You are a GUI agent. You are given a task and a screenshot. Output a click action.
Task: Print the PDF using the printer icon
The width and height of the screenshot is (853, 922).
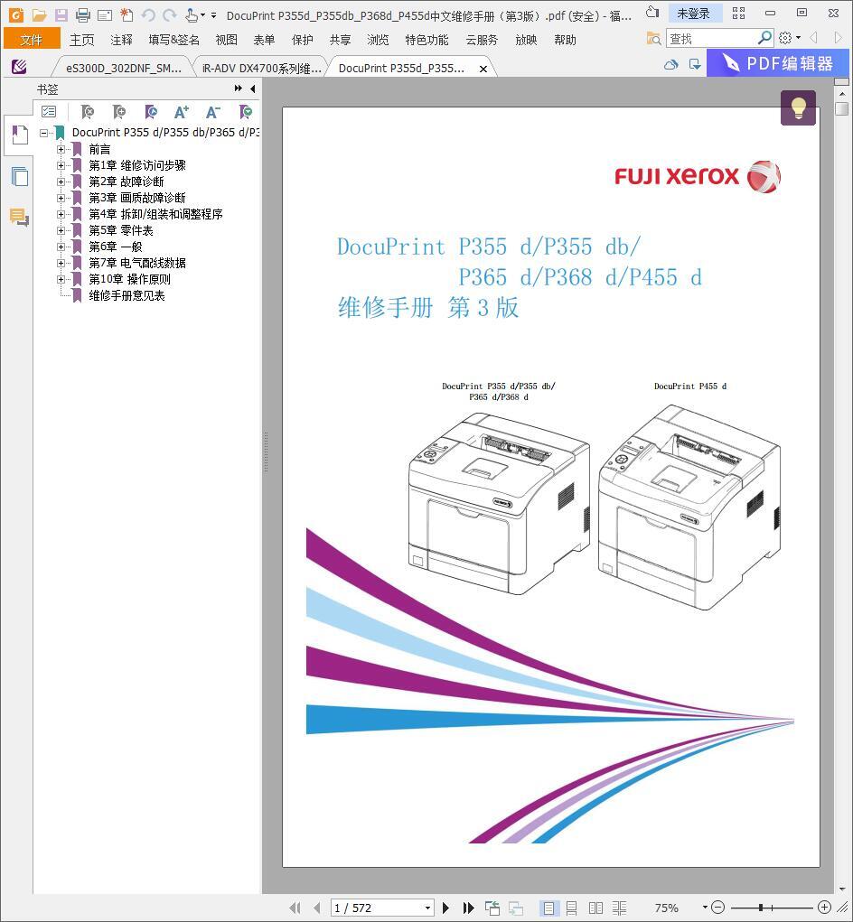(x=83, y=15)
